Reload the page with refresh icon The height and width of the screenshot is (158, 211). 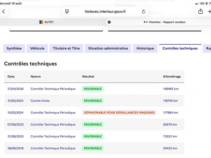pos(143,12)
